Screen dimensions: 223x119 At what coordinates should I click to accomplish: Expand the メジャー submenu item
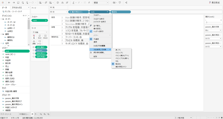(x=101, y=35)
